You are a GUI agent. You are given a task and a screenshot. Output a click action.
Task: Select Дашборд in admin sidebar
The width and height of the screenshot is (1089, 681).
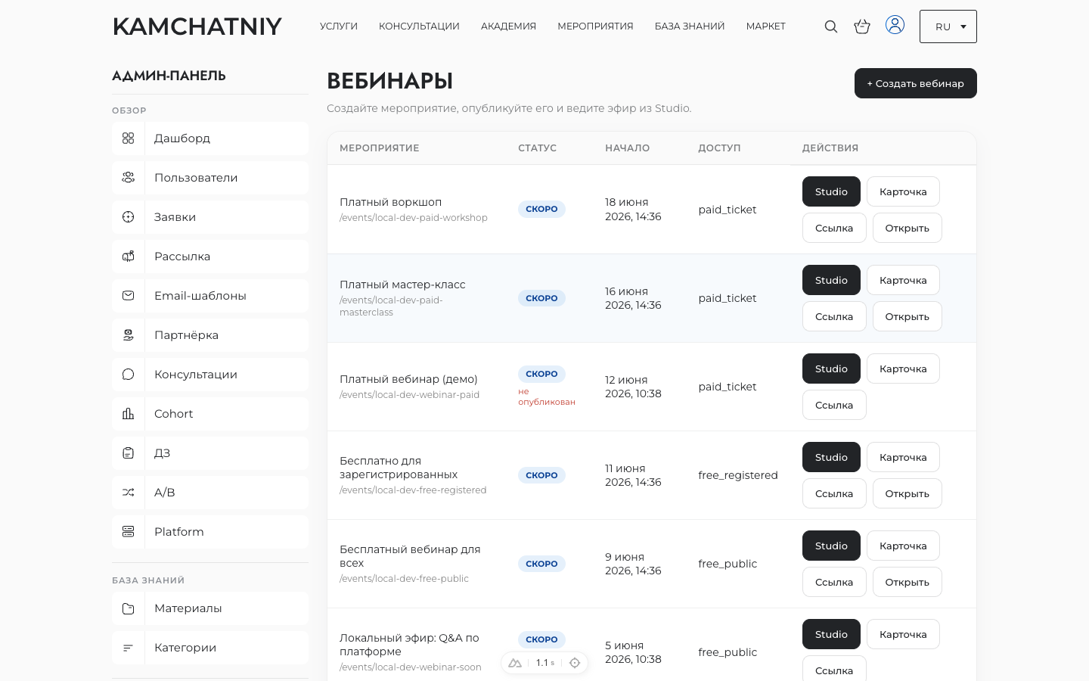pos(210,138)
